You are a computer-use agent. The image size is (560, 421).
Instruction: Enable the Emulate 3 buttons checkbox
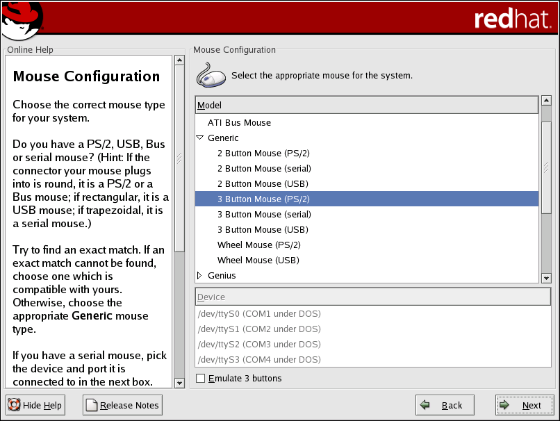[x=201, y=379]
